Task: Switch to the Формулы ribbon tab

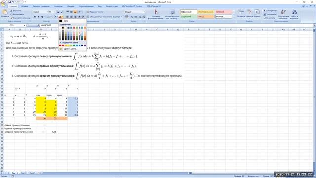Action: point(58,6)
